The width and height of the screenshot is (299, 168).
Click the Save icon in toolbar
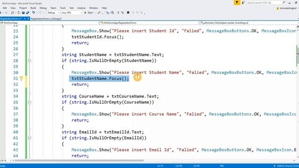pyautogui.click(x=23, y=13)
